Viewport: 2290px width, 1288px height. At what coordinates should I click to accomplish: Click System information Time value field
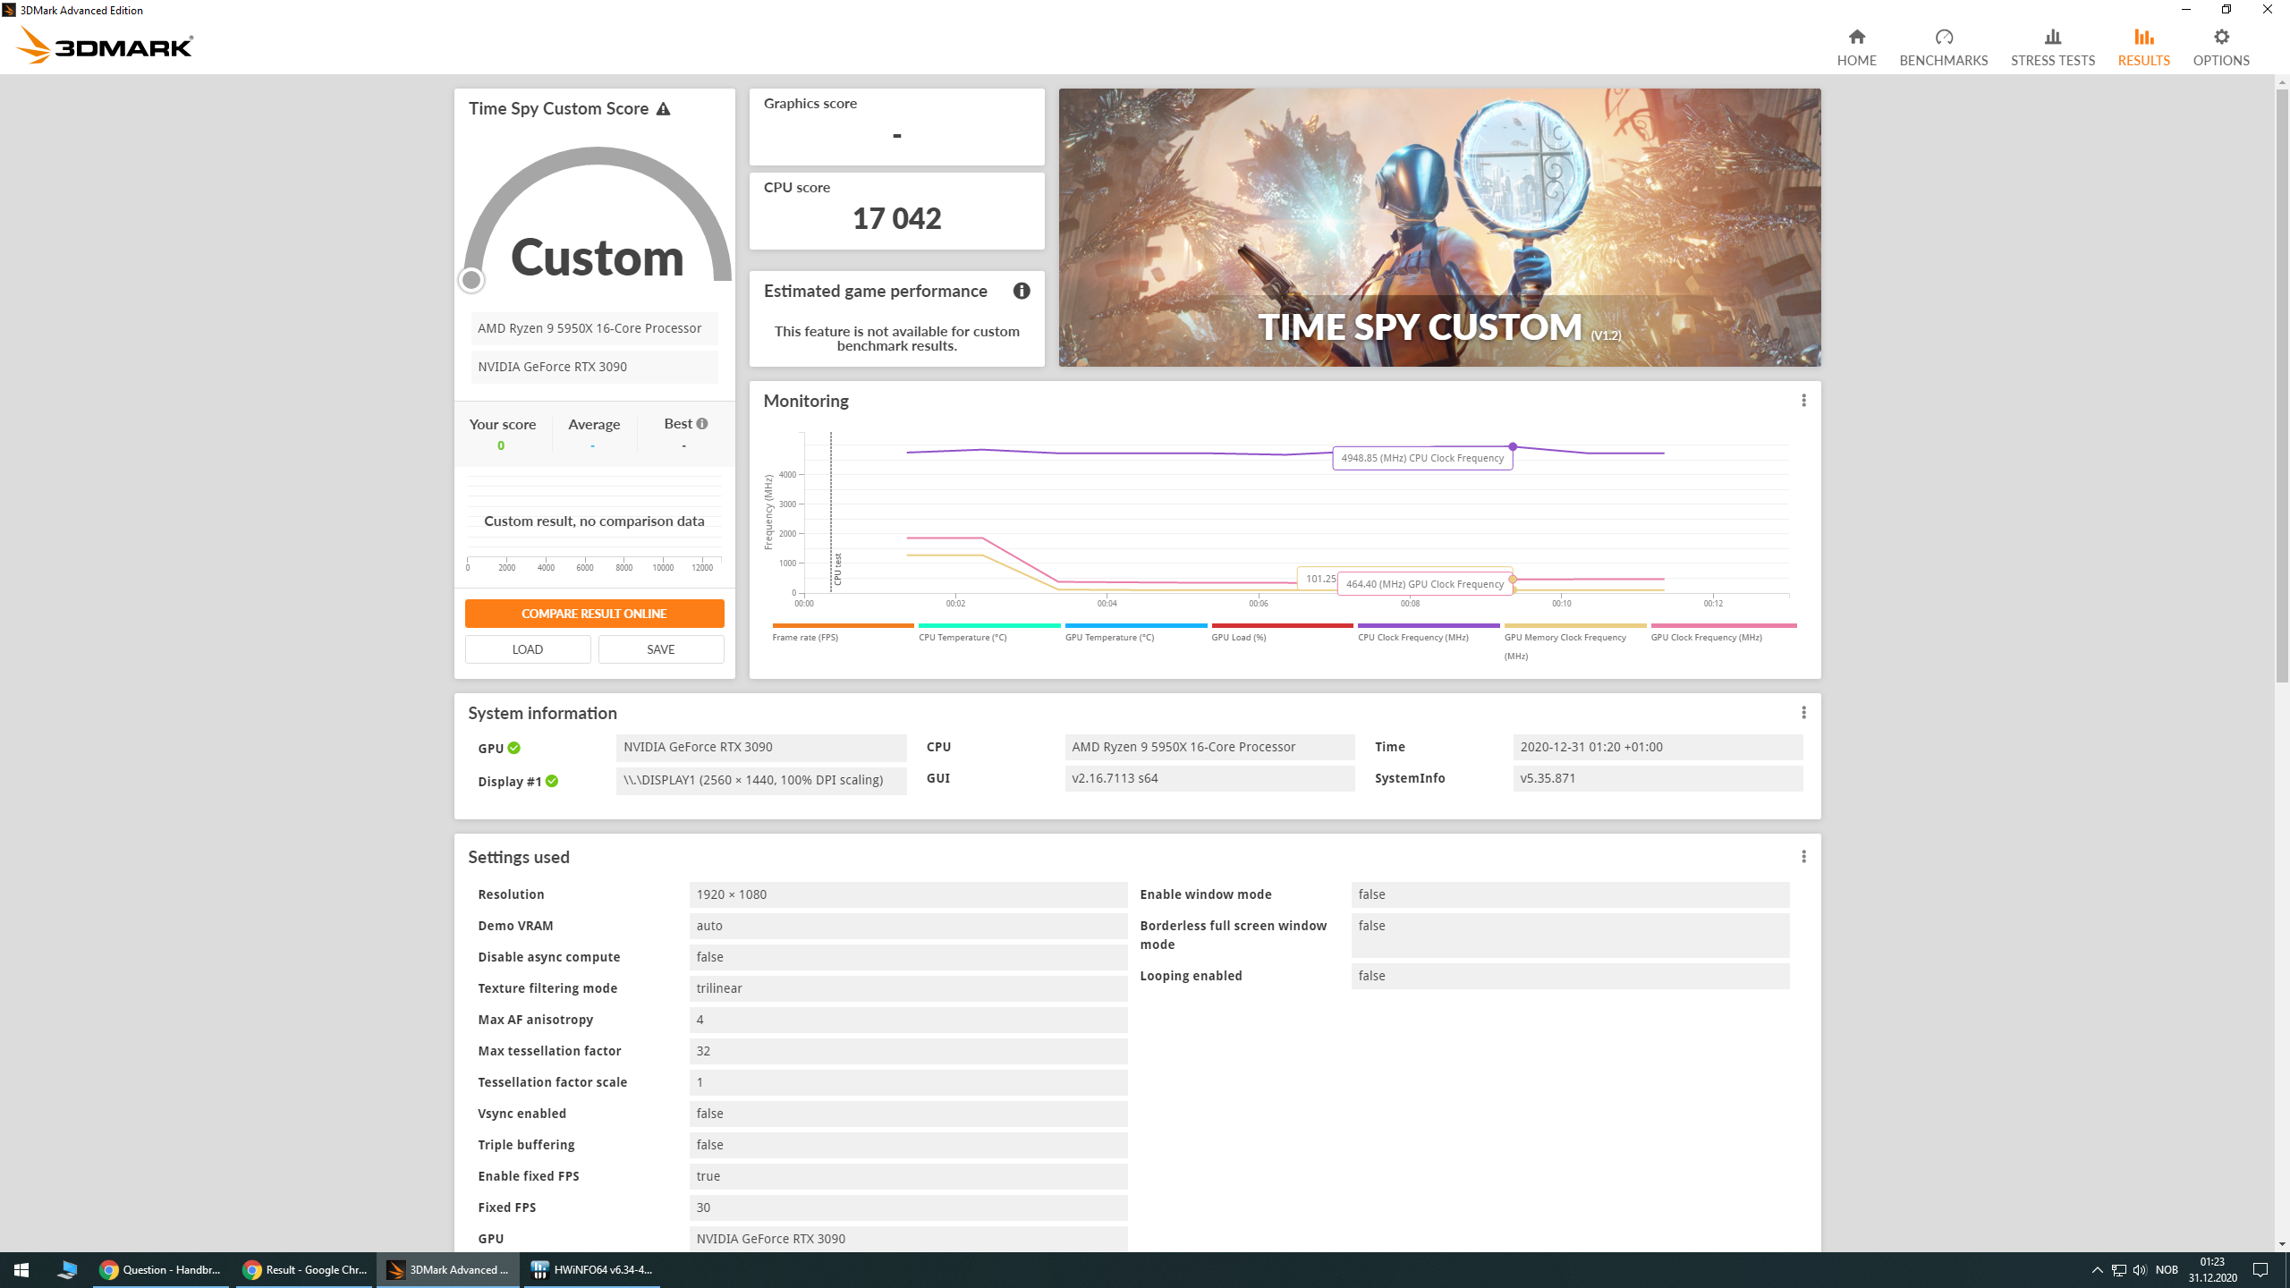click(x=1658, y=747)
